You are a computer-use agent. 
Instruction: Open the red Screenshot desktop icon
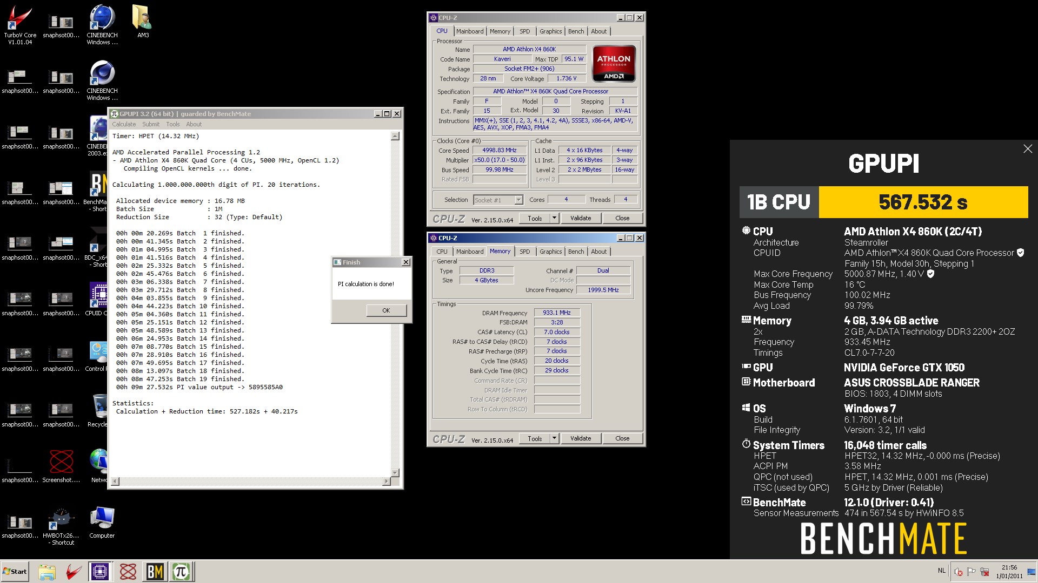(x=61, y=466)
